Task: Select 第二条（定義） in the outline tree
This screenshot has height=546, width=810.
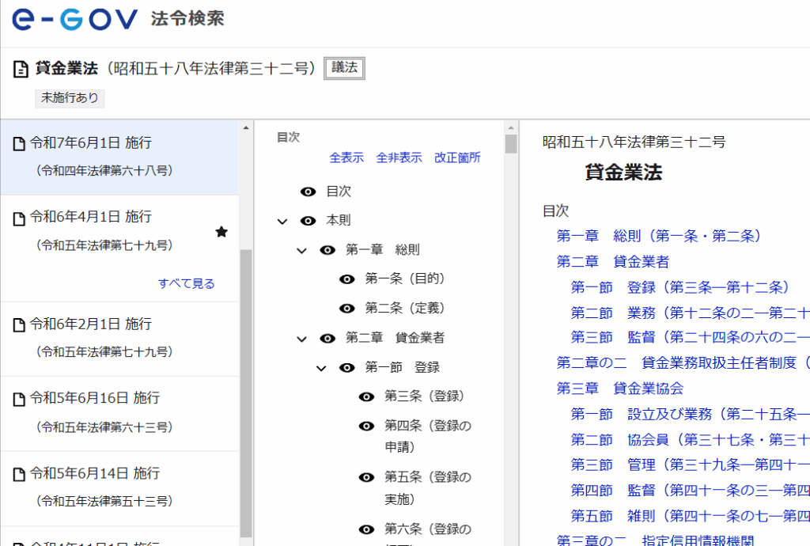Action: tap(405, 308)
